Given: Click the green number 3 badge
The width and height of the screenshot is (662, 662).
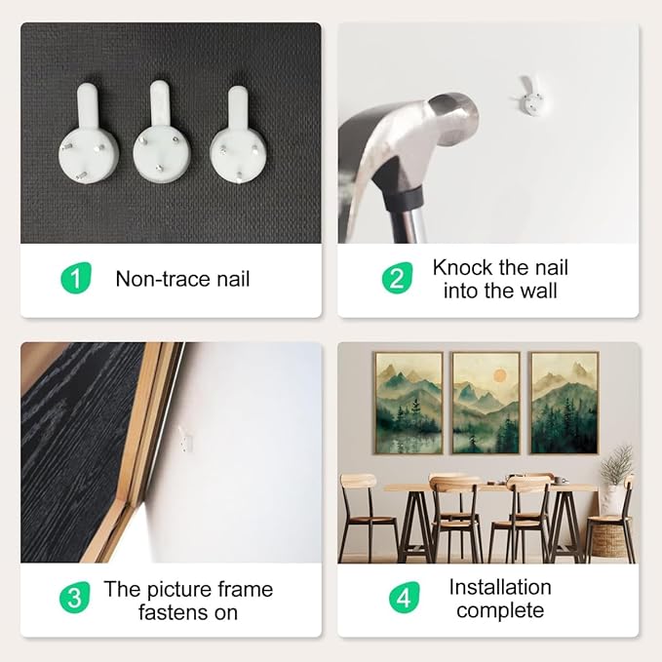Looking at the screenshot, I should [x=75, y=598].
